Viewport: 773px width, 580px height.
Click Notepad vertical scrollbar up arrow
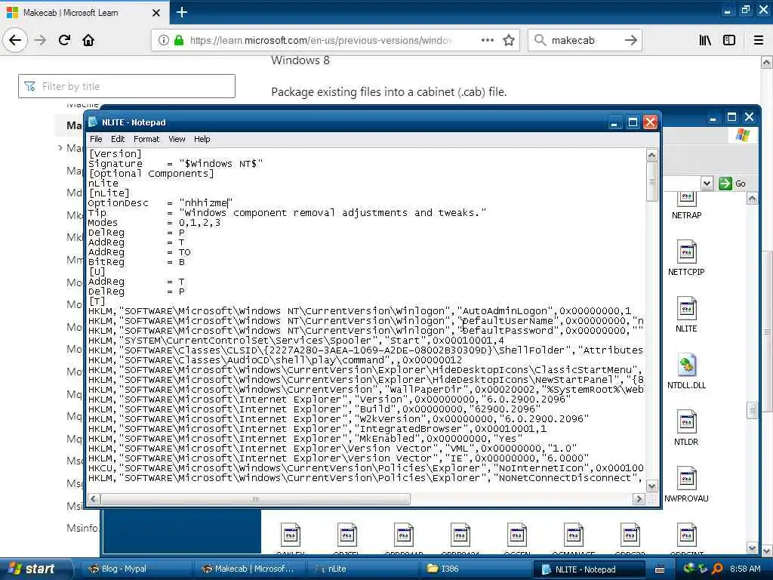tap(651, 156)
